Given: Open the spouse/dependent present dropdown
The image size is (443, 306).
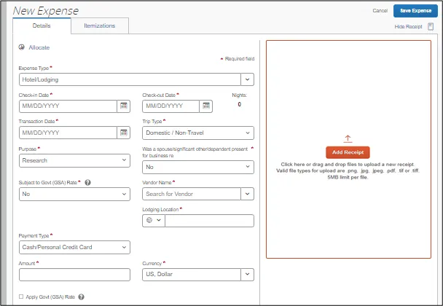Looking at the screenshot, I should pos(198,167).
